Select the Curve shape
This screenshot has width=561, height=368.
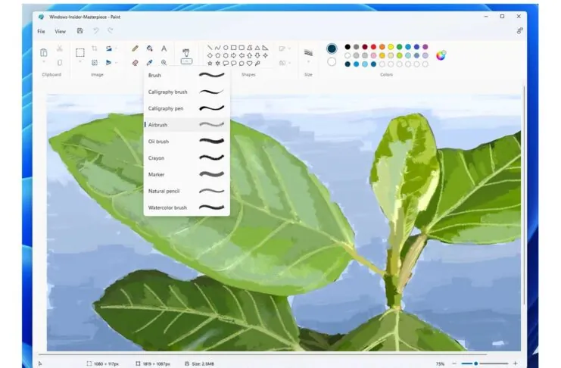pyautogui.click(x=217, y=47)
